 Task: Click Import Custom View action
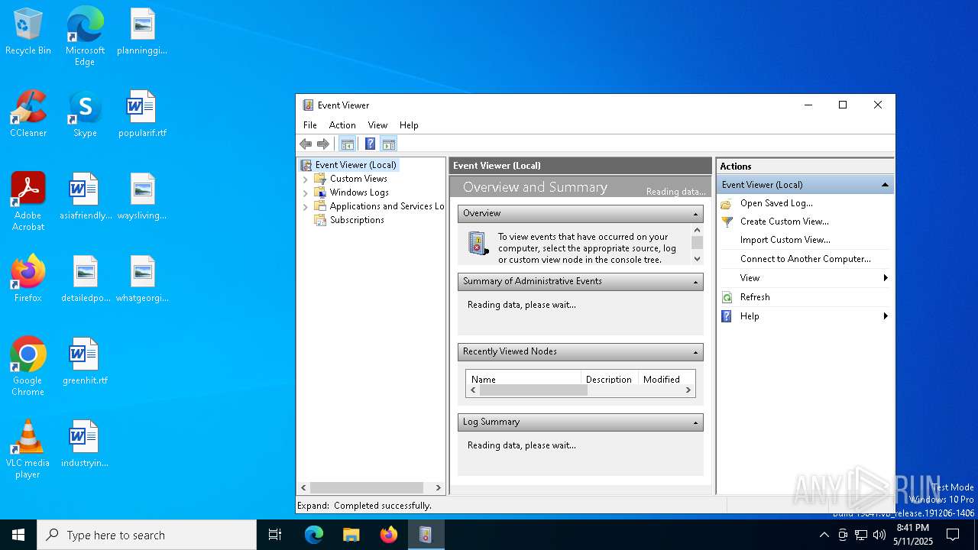click(x=785, y=240)
